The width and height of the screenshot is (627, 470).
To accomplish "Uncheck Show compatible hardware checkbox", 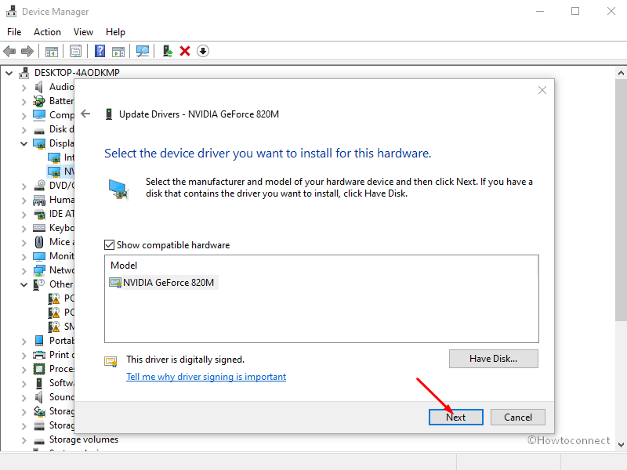I will [109, 244].
